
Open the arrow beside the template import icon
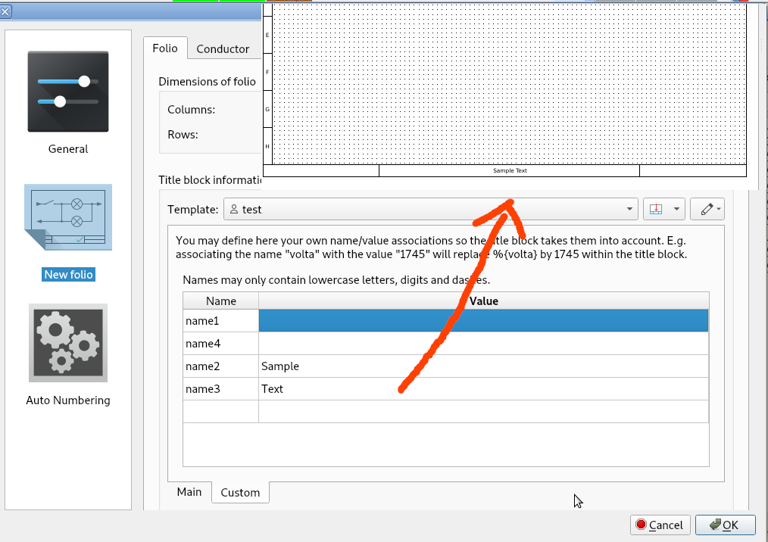[x=674, y=209]
